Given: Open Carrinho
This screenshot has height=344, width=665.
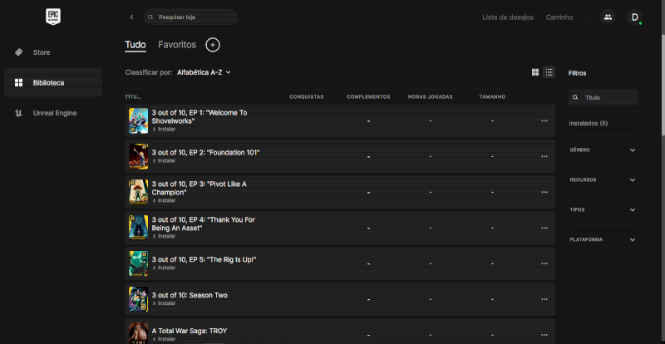Looking at the screenshot, I should coord(559,17).
